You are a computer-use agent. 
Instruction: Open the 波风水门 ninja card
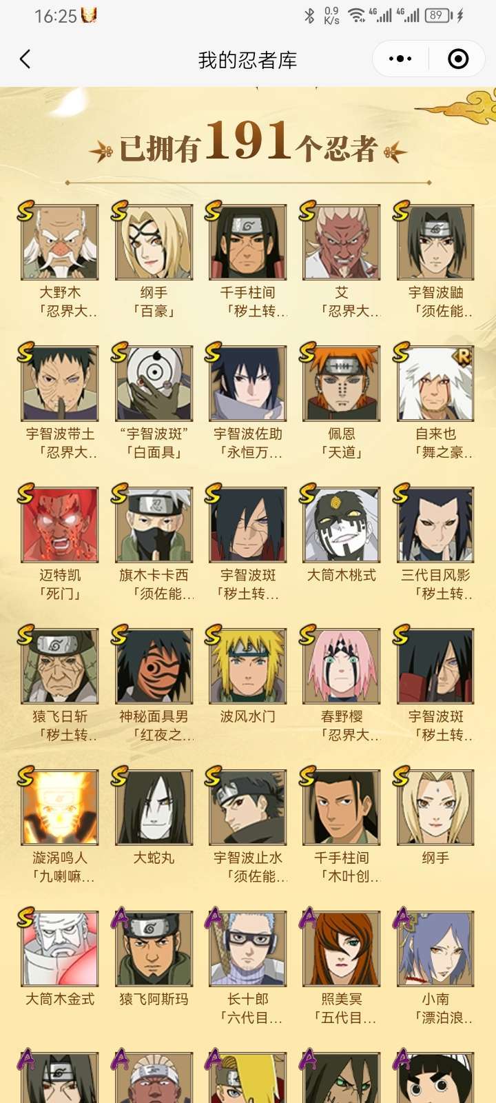pos(248,666)
